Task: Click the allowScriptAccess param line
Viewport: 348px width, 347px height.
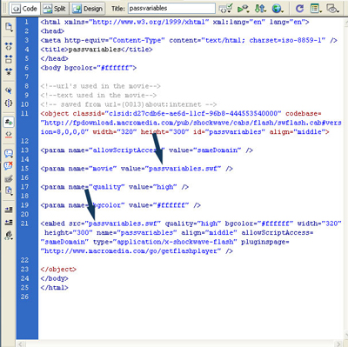Action: point(147,150)
